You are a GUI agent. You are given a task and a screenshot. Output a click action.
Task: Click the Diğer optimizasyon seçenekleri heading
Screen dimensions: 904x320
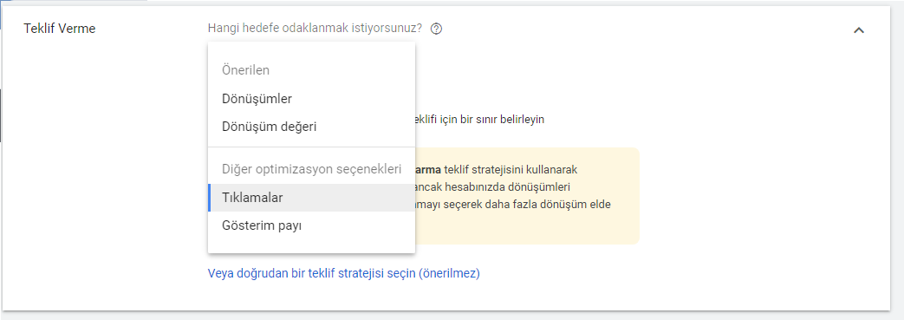(311, 169)
